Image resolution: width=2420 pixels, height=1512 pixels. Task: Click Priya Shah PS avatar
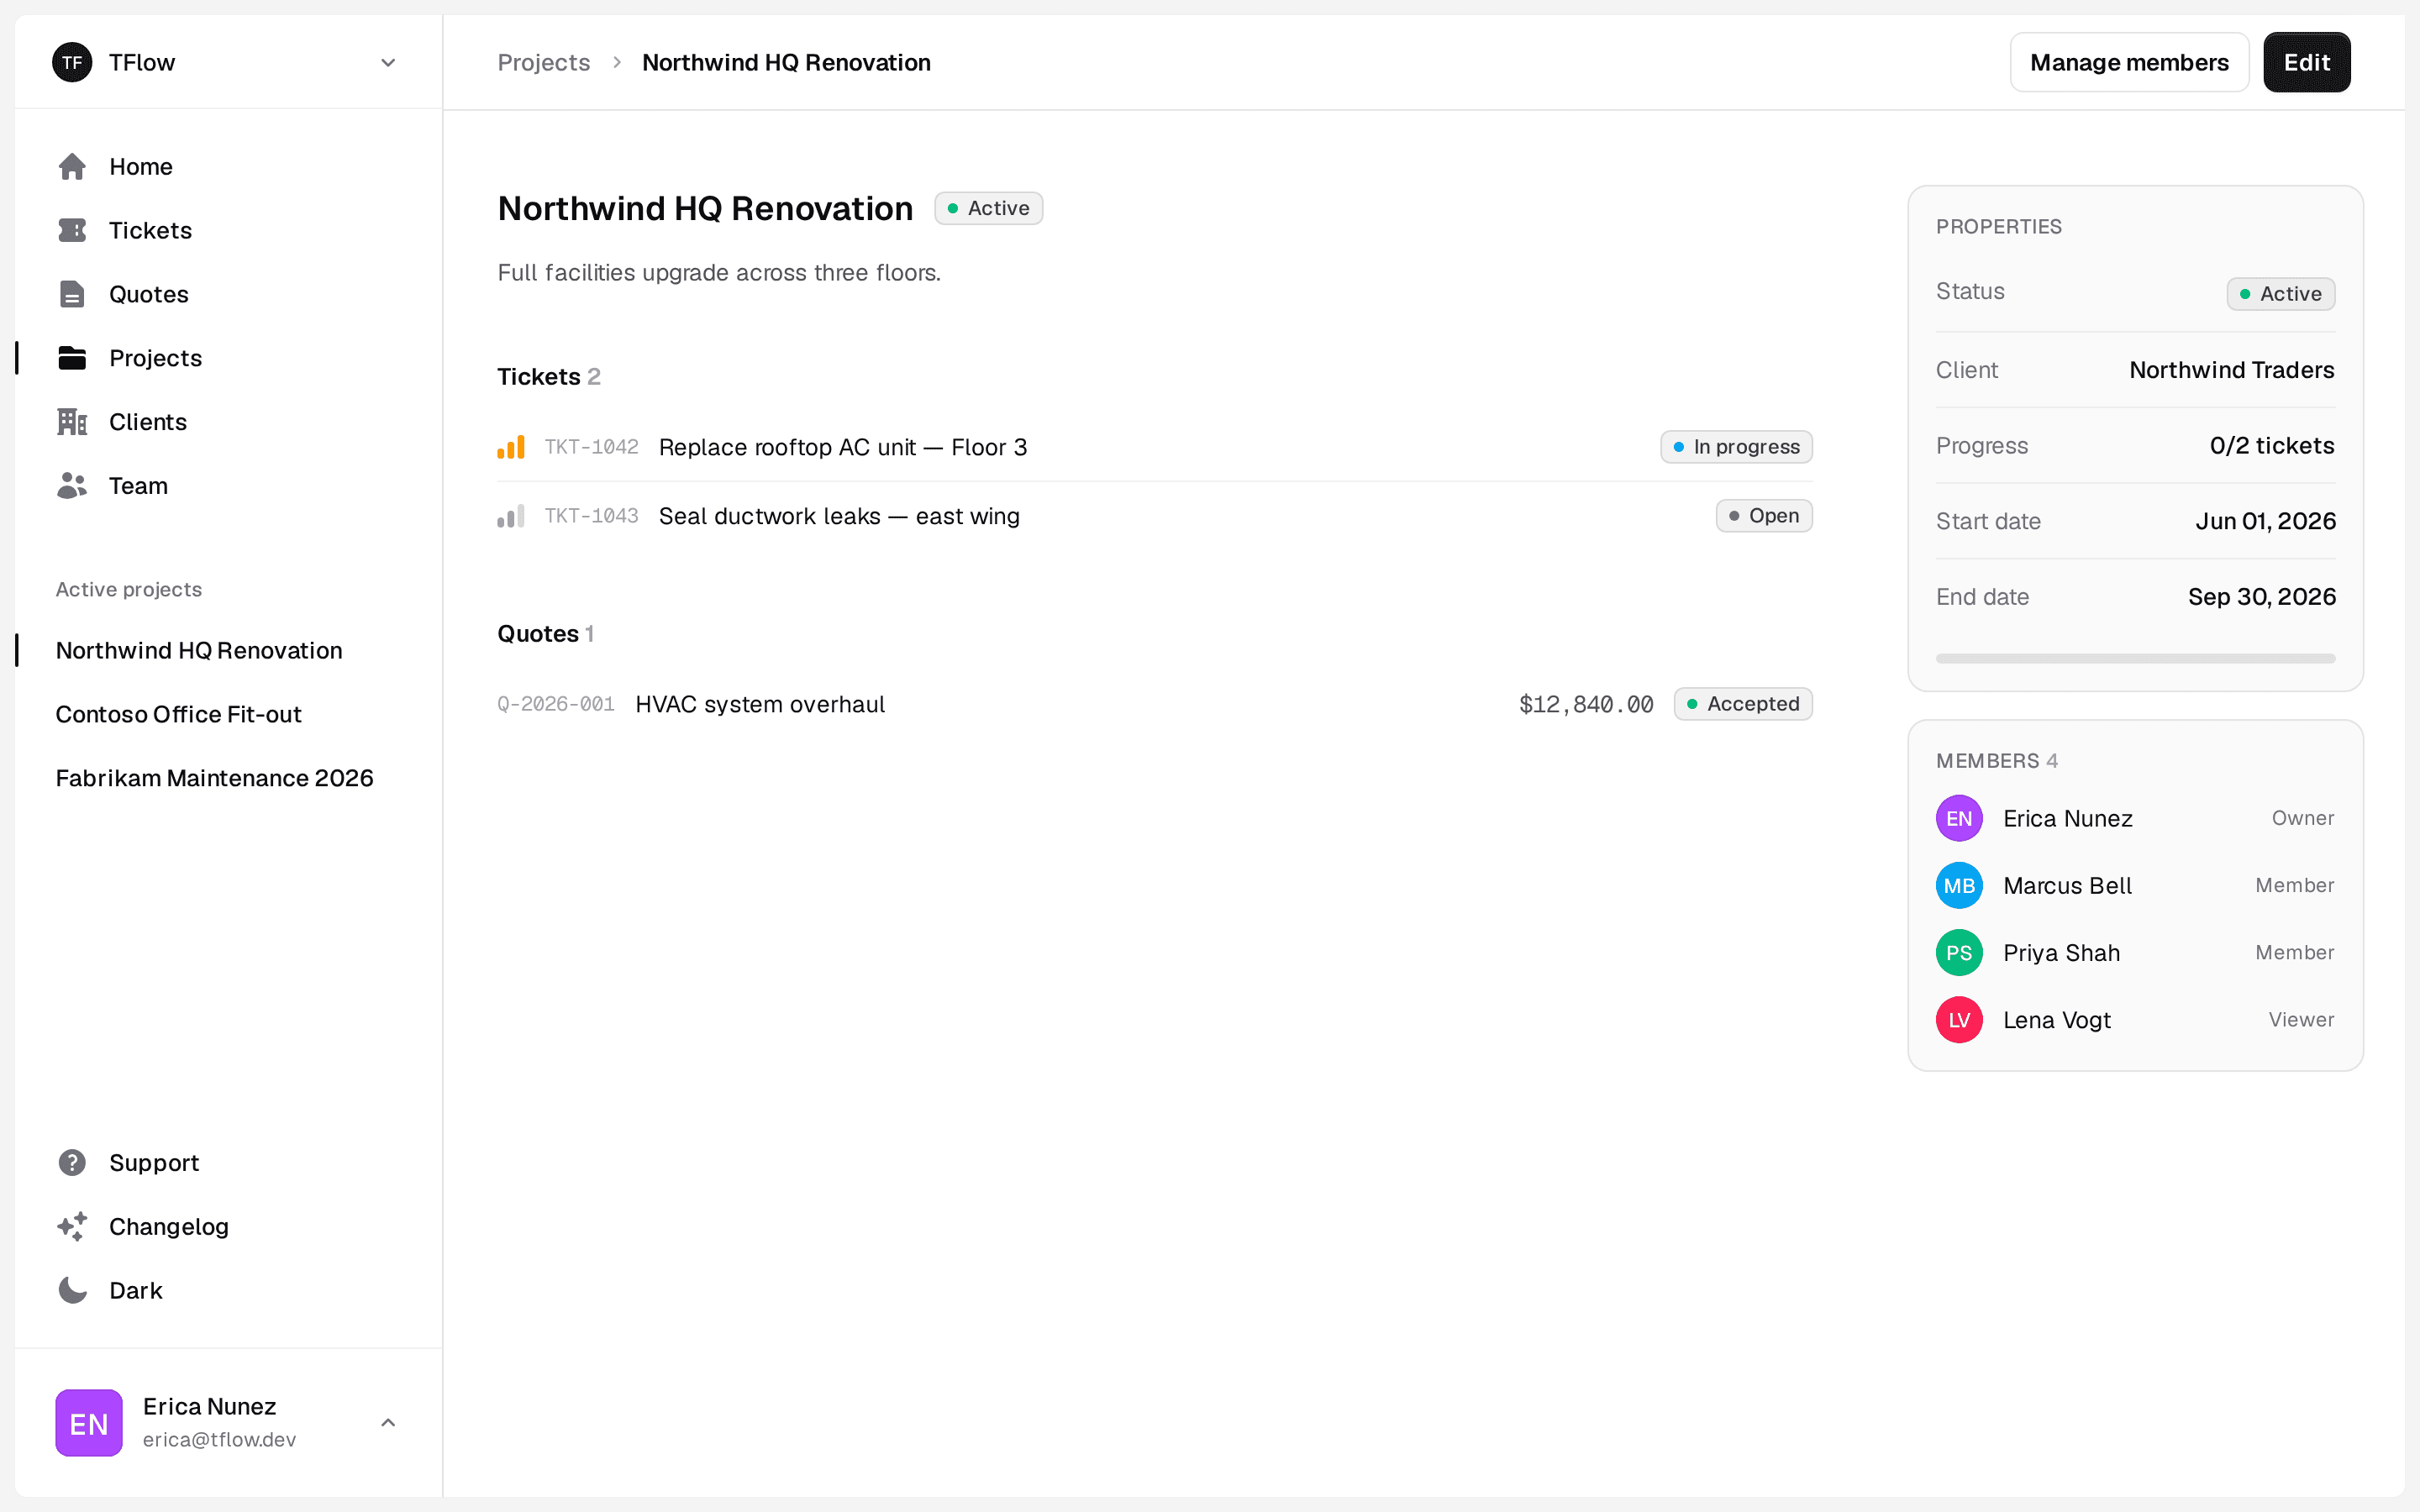click(x=1959, y=953)
